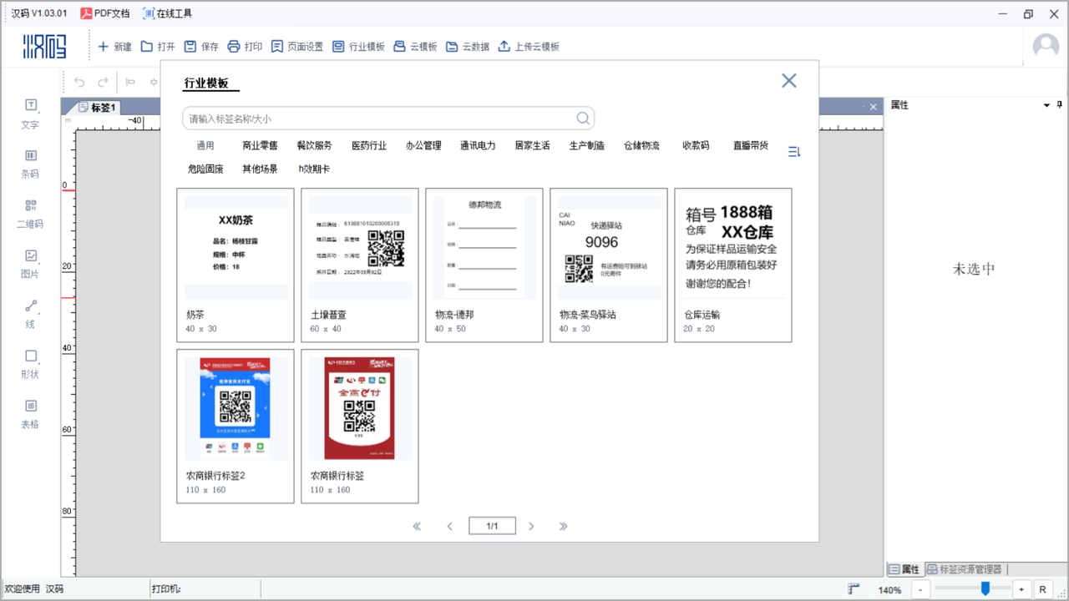Screen dimensions: 1069x601
Task: Choose the 线 (Line) drawing tool
Action: [x=30, y=314]
